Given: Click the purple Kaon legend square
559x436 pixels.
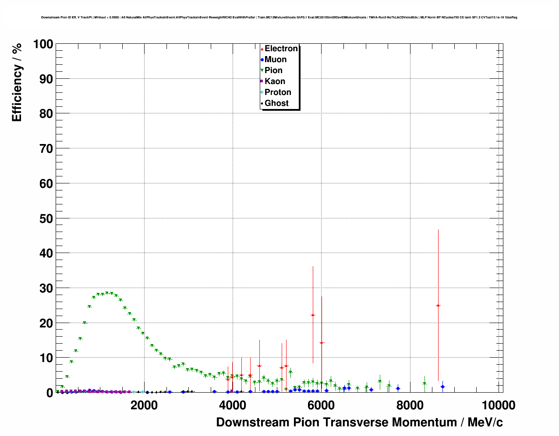Looking at the screenshot, I should tap(262, 81).
